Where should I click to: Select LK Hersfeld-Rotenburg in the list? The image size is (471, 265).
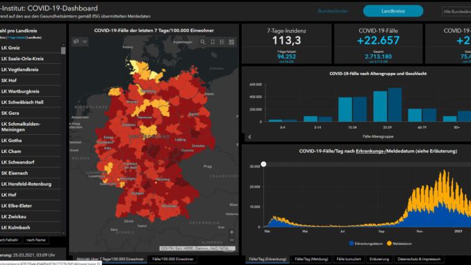pyautogui.click(x=31, y=184)
